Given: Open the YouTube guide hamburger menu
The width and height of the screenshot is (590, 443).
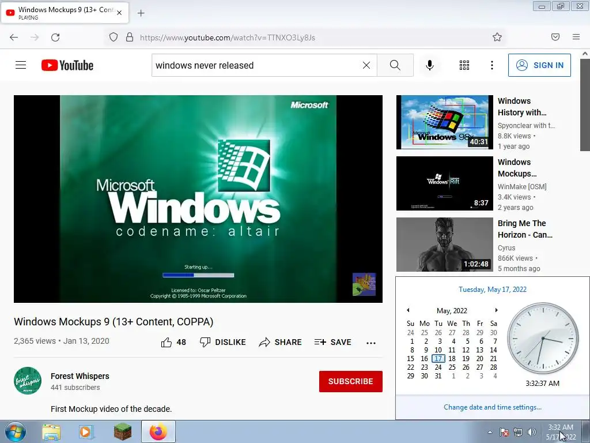Looking at the screenshot, I should 21,65.
